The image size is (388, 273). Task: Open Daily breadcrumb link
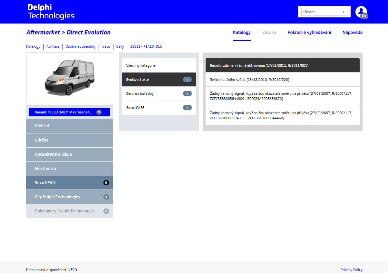point(120,46)
